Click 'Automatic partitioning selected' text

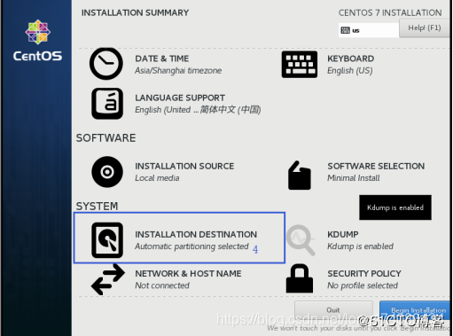tap(191, 246)
